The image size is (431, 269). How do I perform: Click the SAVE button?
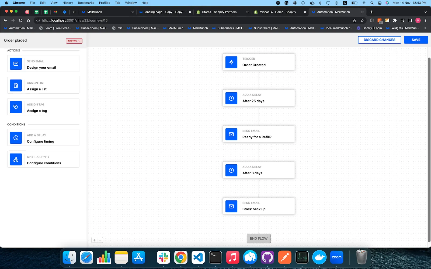416,40
